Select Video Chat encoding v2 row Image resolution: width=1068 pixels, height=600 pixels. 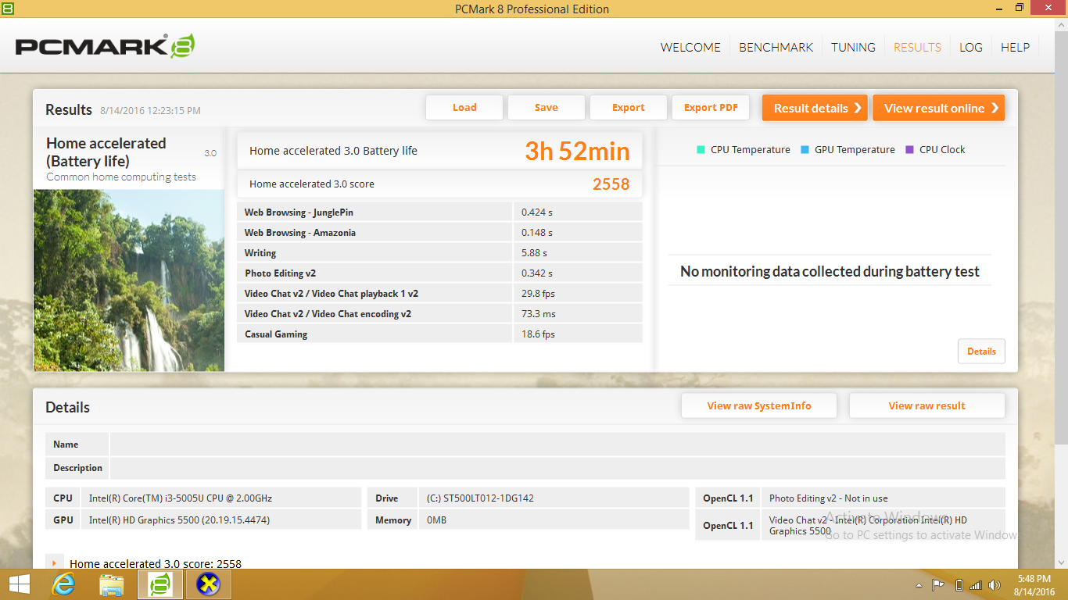pos(439,313)
